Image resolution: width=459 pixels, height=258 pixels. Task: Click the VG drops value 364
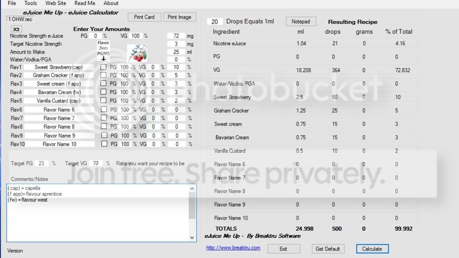(336, 70)
